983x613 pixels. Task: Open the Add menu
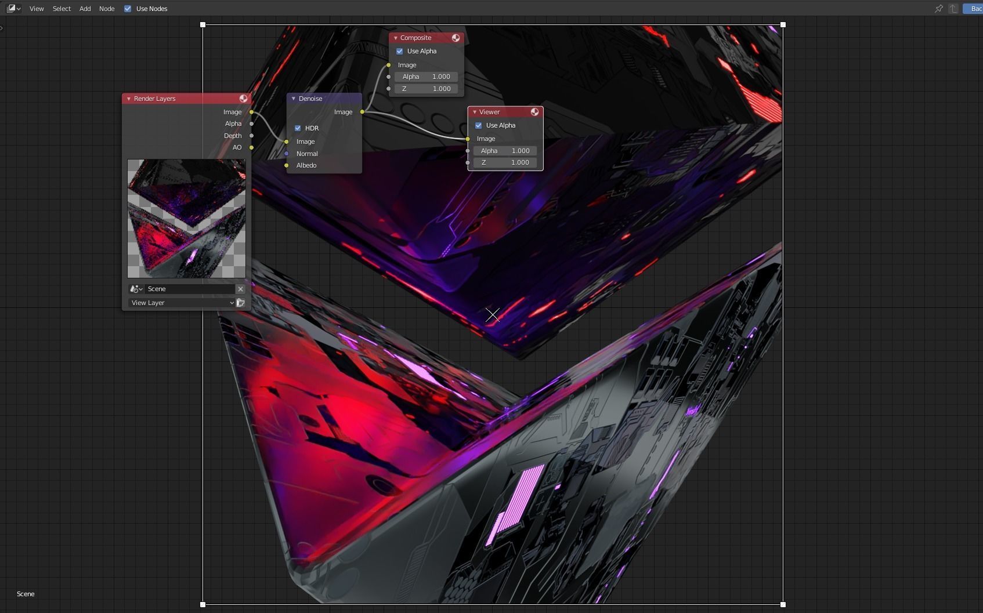(x=84, y=9)
